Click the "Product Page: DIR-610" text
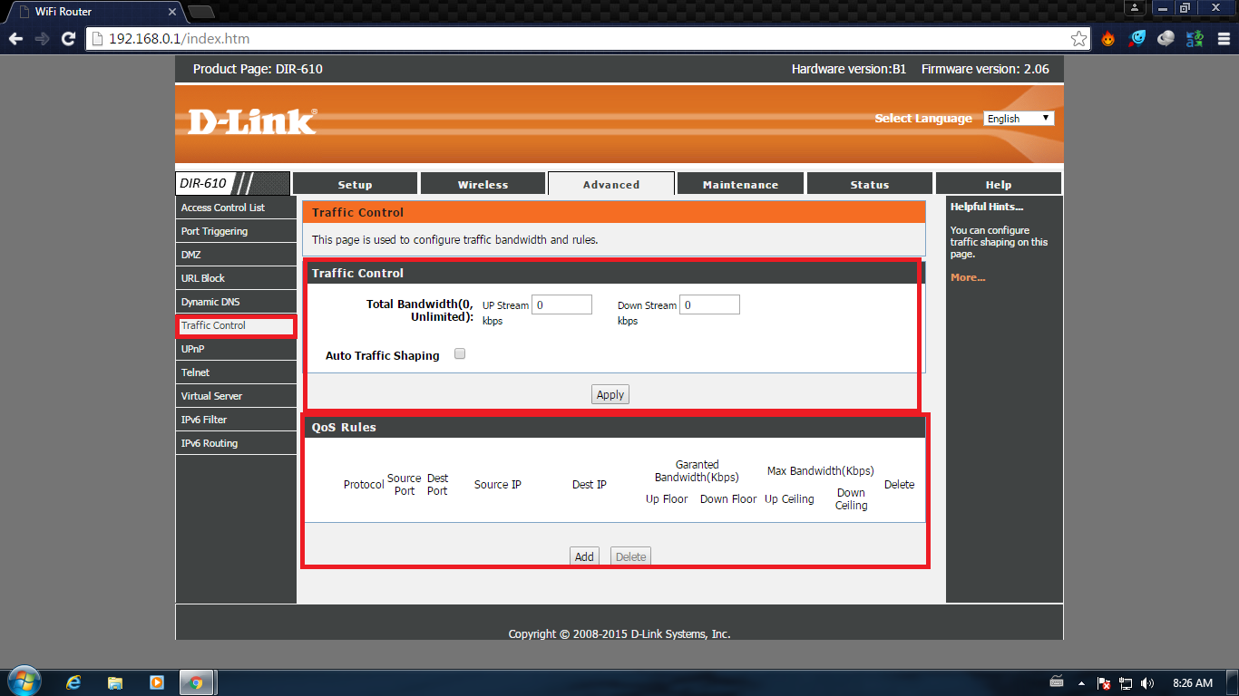 tap(258, 69)
